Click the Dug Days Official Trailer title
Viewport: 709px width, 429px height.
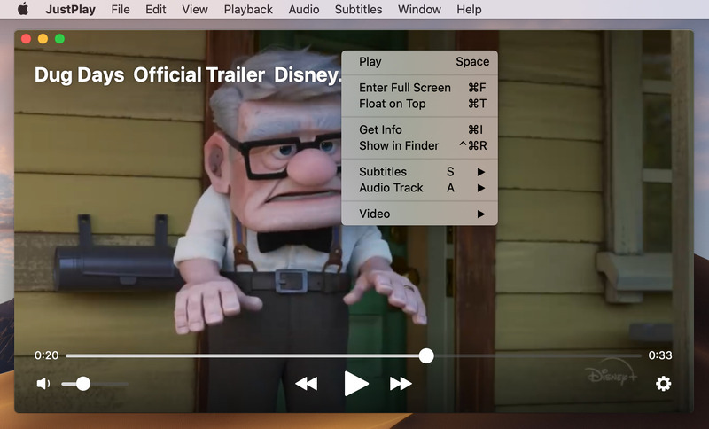pos(189,74)
